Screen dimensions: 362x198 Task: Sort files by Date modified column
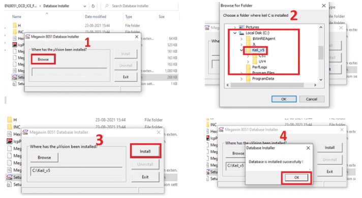[x=96, y=17]
